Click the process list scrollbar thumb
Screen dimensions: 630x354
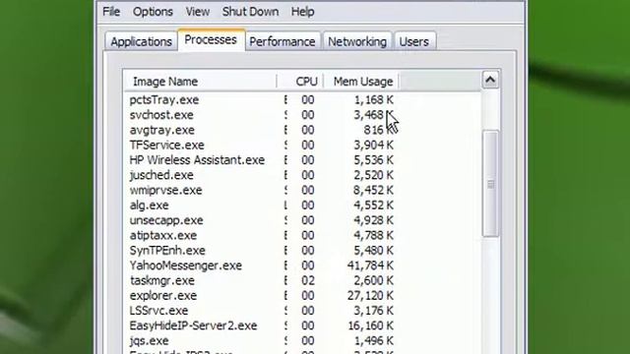(x=490, y=184)
